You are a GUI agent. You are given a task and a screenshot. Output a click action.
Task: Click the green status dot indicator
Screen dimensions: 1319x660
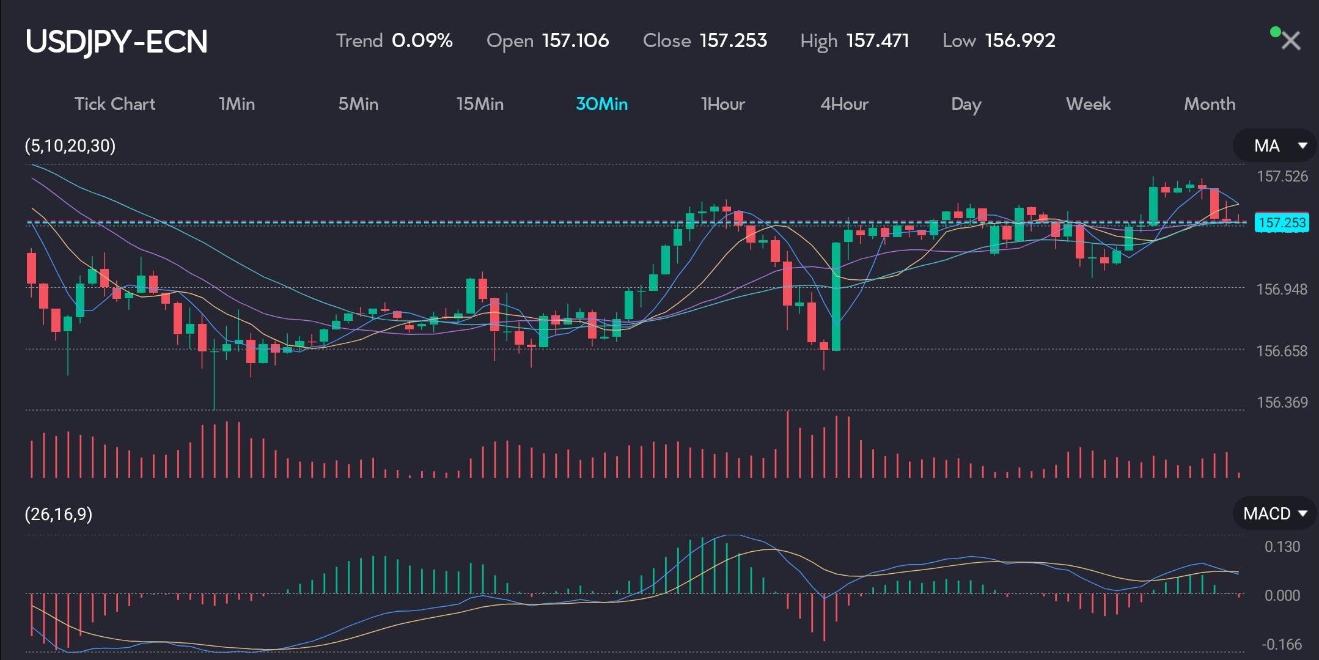[1275, 31]
